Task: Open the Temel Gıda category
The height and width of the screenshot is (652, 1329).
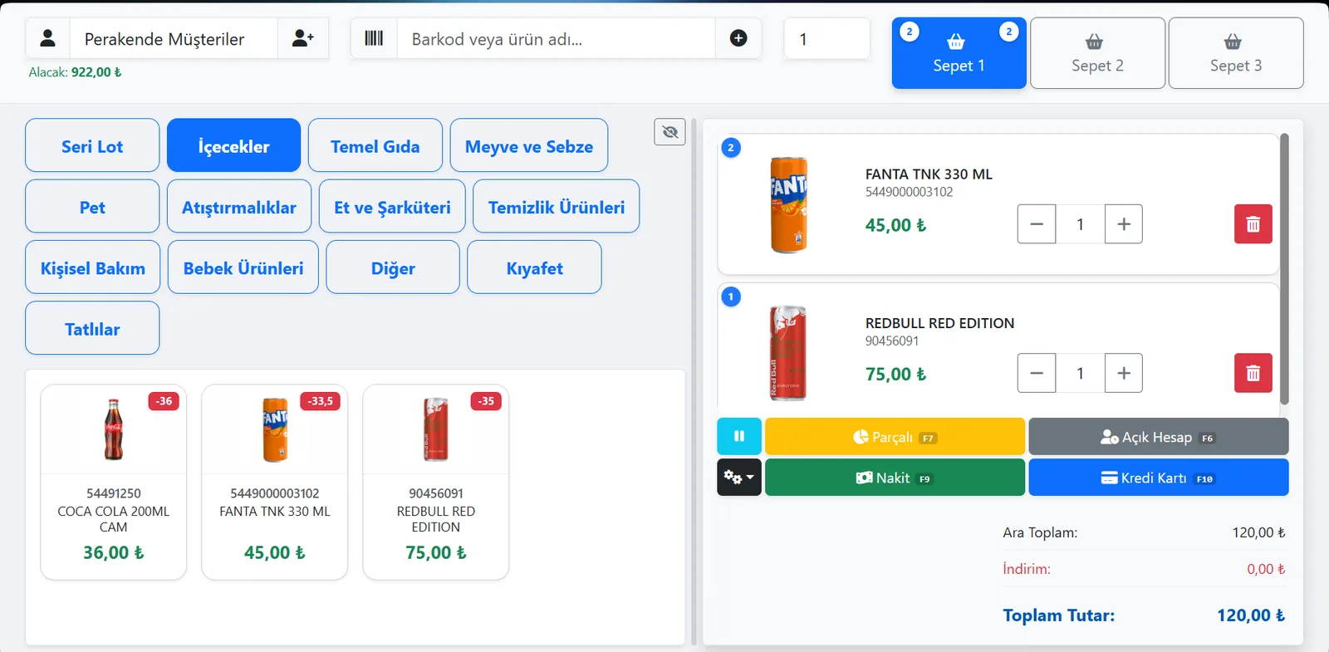Action: [375, 145]
